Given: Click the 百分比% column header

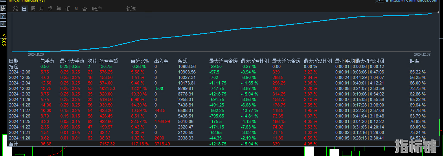Looking at the screenshot, I should coord(140,61).
